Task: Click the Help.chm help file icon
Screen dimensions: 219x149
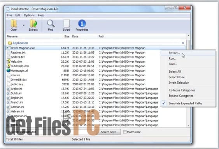Action: (x=9, y=61)
